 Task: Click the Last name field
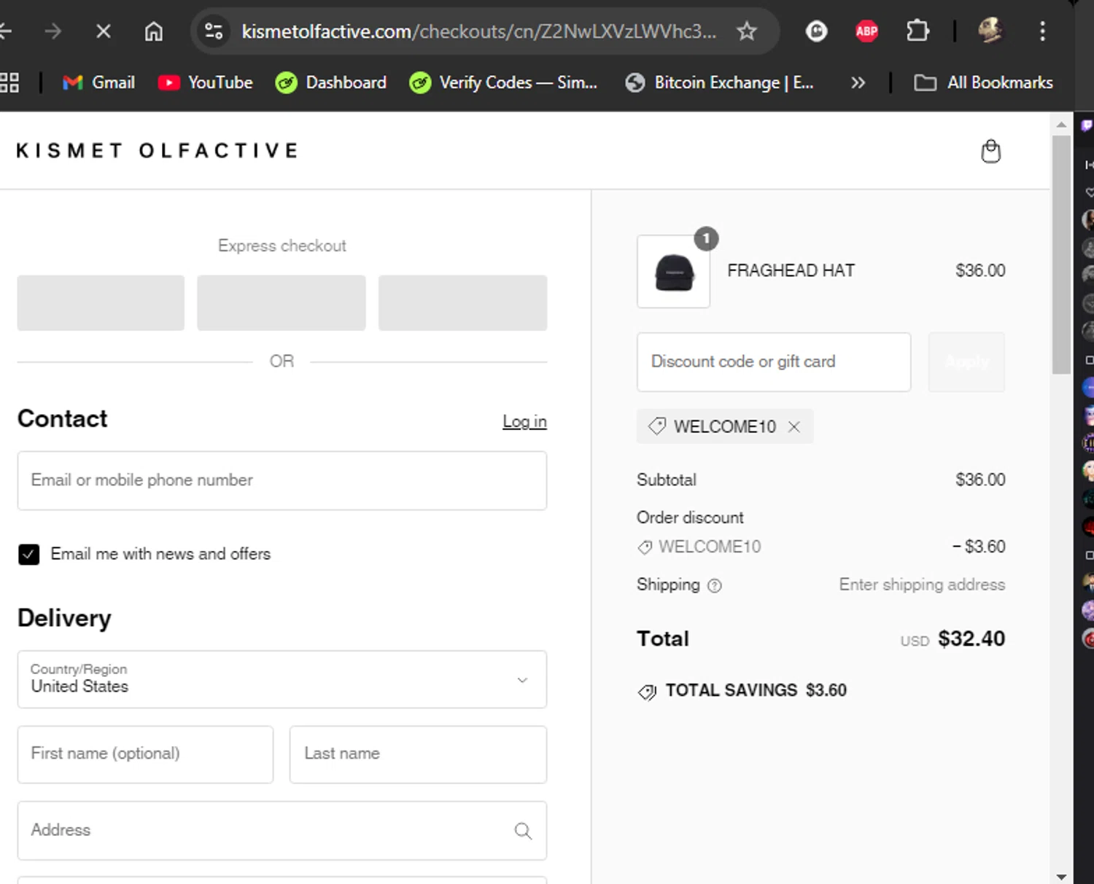418,754
